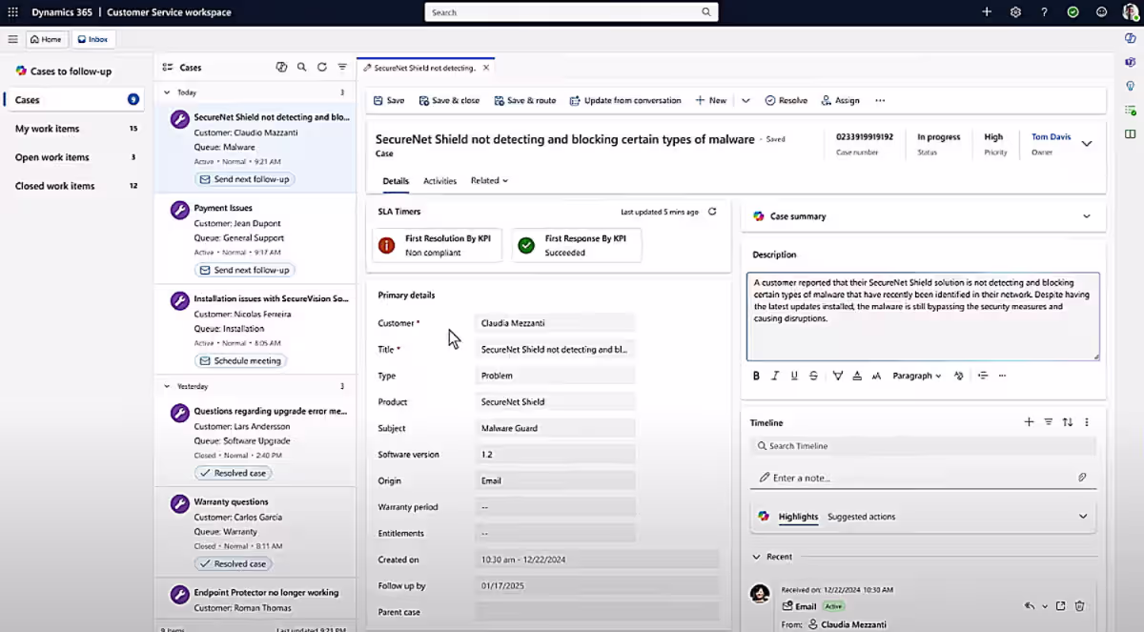1144x632 pixels.
Task: Open the Related tab dropdown
Action: click(x=489, y=181)
